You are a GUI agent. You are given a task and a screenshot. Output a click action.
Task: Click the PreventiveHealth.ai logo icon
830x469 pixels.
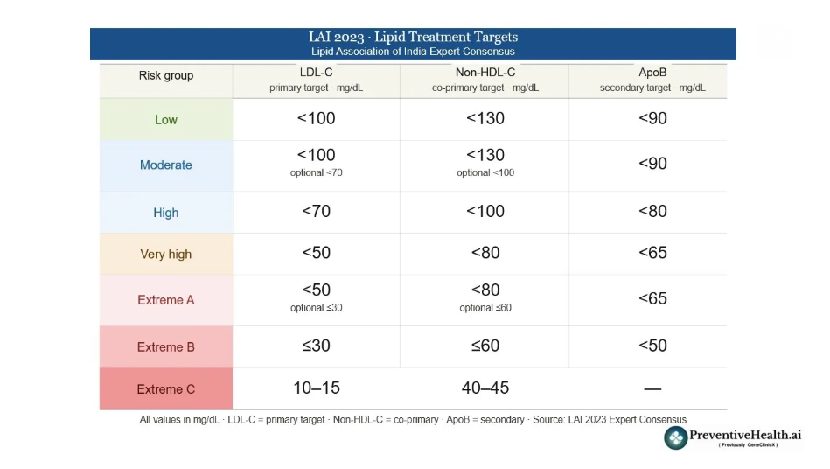pos(676,437)
